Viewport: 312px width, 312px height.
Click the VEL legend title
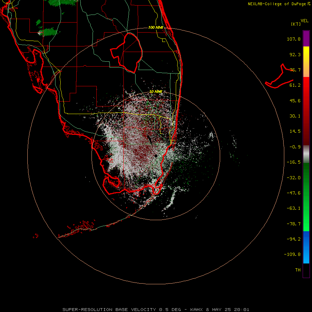click(305, 21)
